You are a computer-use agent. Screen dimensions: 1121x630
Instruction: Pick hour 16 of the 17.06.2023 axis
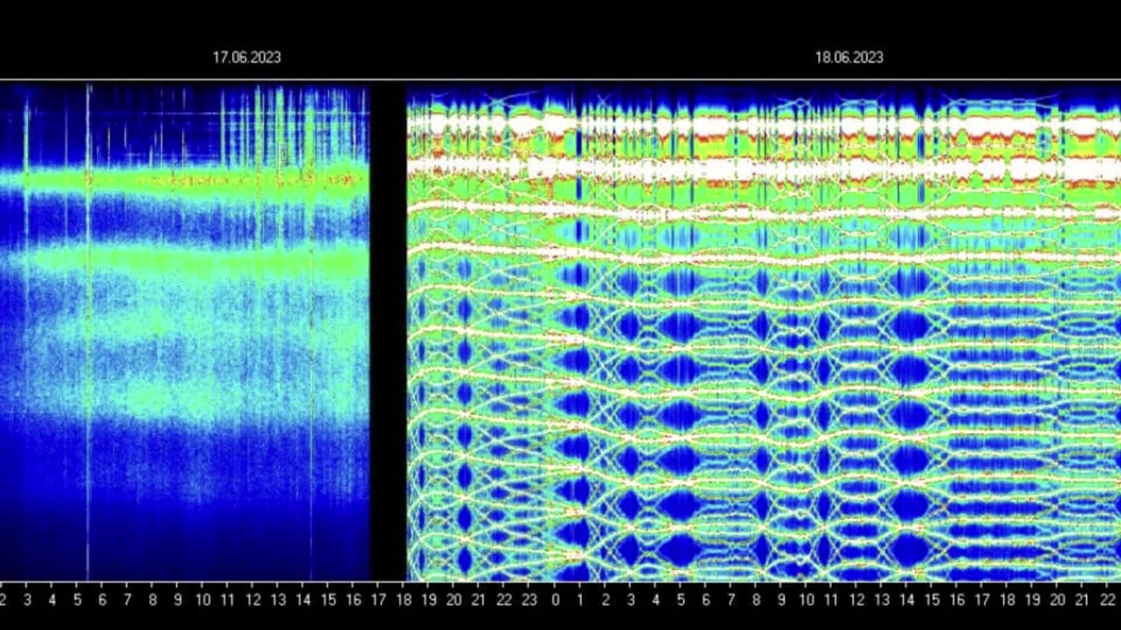(x=354, y=600)
